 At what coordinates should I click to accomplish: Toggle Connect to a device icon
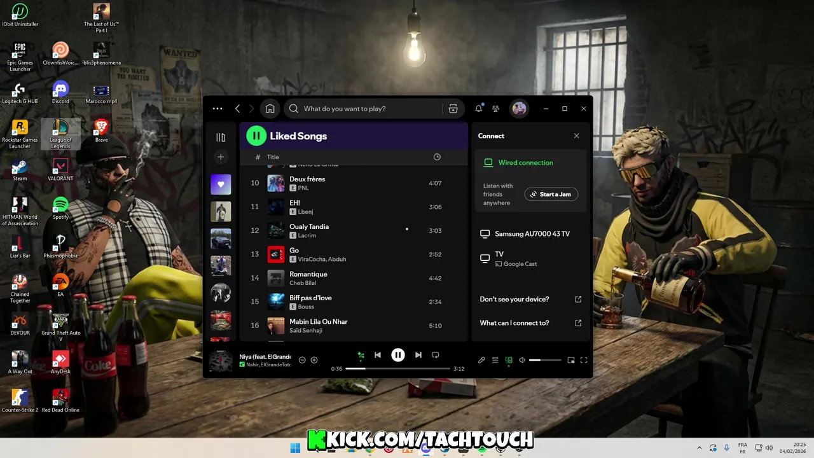coord(509,360)
